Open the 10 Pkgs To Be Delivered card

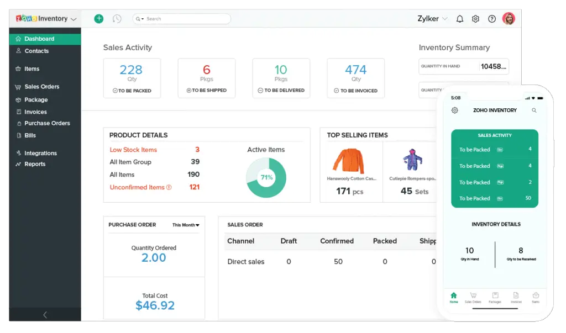(x=281, y=78)
